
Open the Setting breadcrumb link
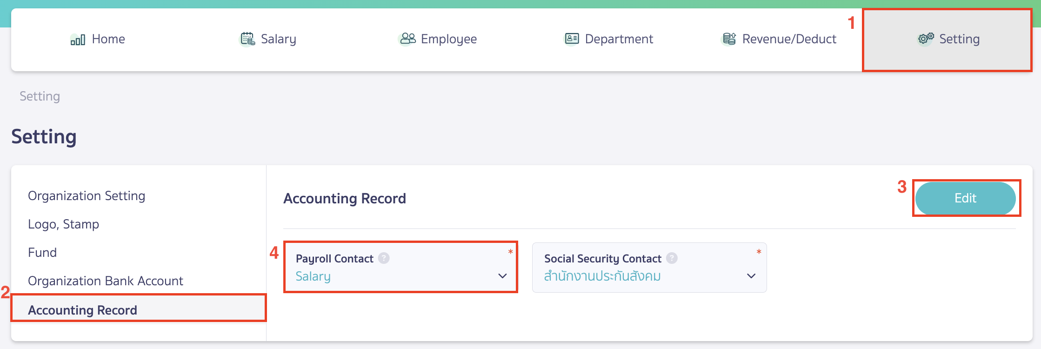coord(40,96)
